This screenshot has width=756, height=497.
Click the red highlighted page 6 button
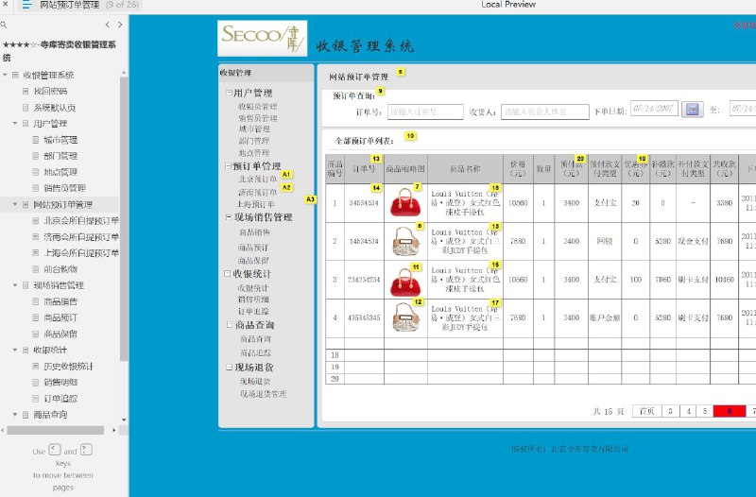point(730,411)
